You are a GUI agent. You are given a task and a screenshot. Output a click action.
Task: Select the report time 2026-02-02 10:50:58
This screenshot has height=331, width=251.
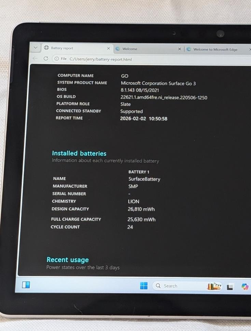[144, 119]
